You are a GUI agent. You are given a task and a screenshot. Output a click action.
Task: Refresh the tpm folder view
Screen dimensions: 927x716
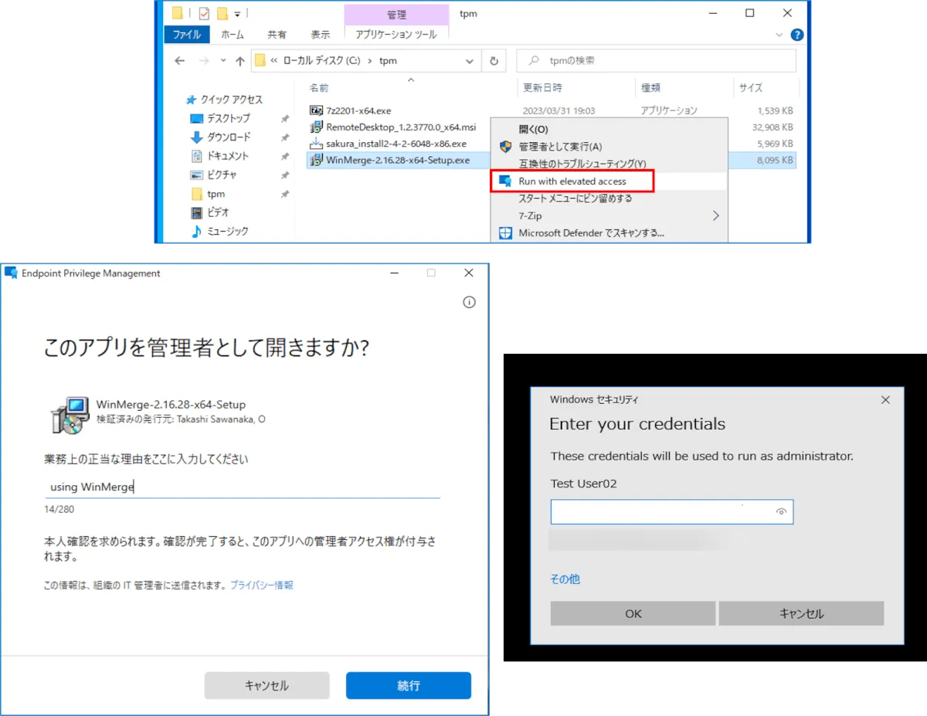point(494,61)
